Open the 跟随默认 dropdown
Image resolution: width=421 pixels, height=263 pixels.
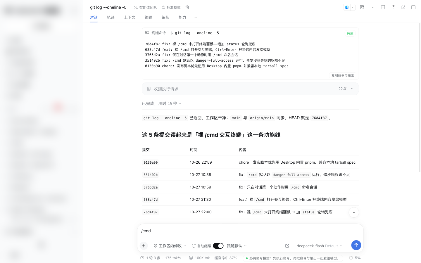click(237, 246)
